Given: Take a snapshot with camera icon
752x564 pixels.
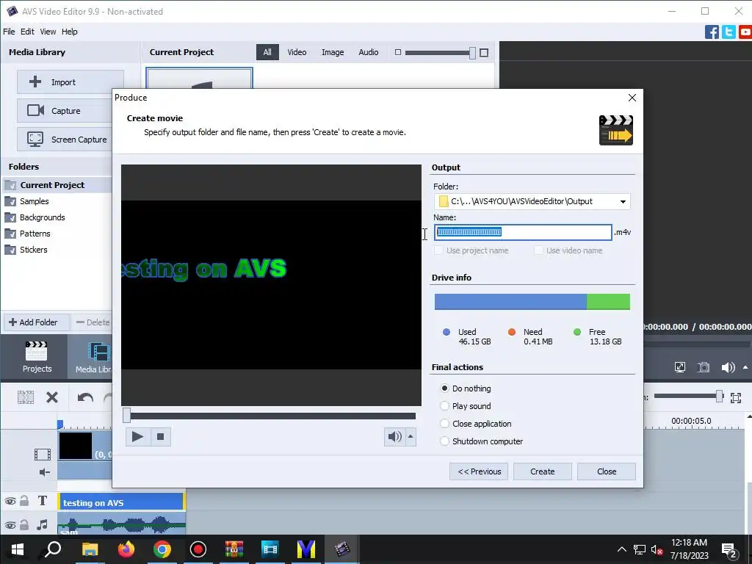Looking at the screenshot, I should 703,367.
